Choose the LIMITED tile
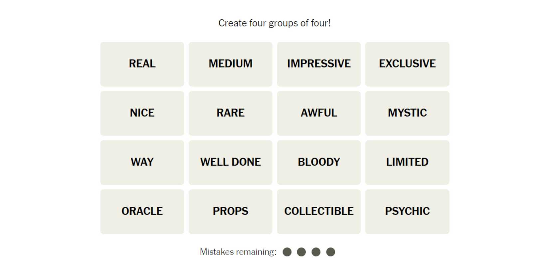The width and height of the screenshot is (549, 274). pos(407,162)
